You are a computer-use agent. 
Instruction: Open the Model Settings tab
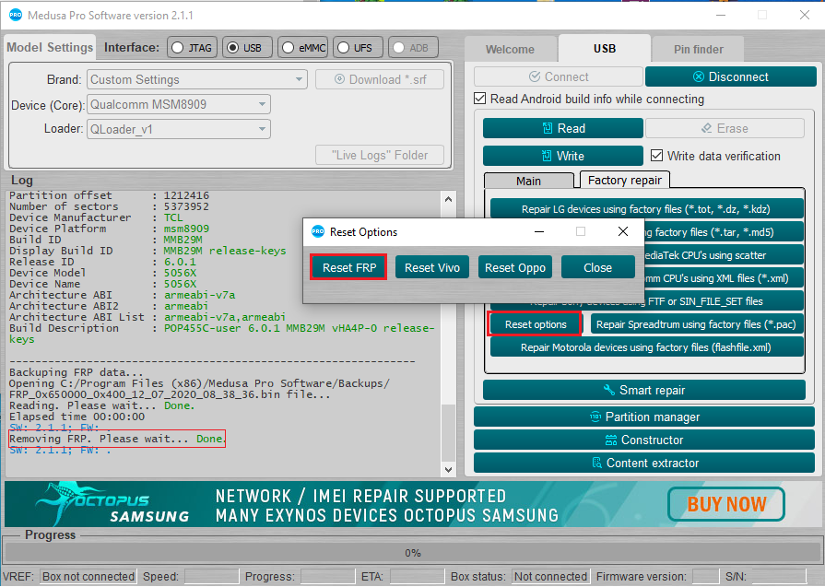tap(50, 47)
